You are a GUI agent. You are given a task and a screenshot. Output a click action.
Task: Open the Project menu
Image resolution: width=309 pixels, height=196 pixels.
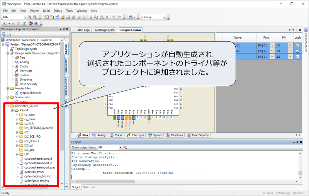(x=35, y=11)
